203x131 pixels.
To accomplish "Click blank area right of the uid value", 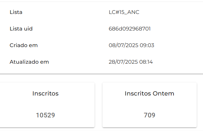I will coord(177,29).
